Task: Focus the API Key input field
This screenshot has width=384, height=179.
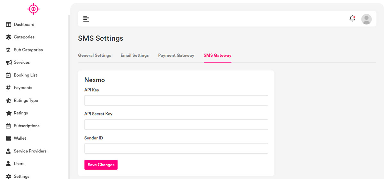Action: [x=176, y=100]
